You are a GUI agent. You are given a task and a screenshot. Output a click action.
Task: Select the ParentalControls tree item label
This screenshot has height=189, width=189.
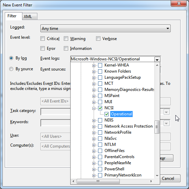119,157
